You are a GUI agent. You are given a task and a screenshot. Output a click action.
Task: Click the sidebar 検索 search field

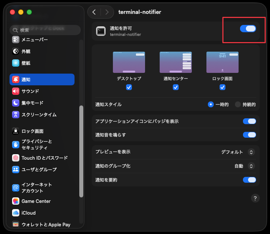pos(45,30)
